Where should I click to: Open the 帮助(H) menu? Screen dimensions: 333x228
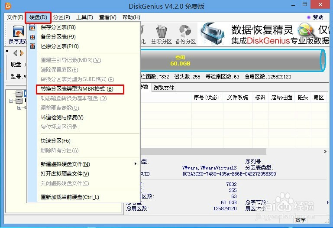tap(131, 17)
